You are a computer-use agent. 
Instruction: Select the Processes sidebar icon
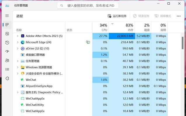pos(7,25)
